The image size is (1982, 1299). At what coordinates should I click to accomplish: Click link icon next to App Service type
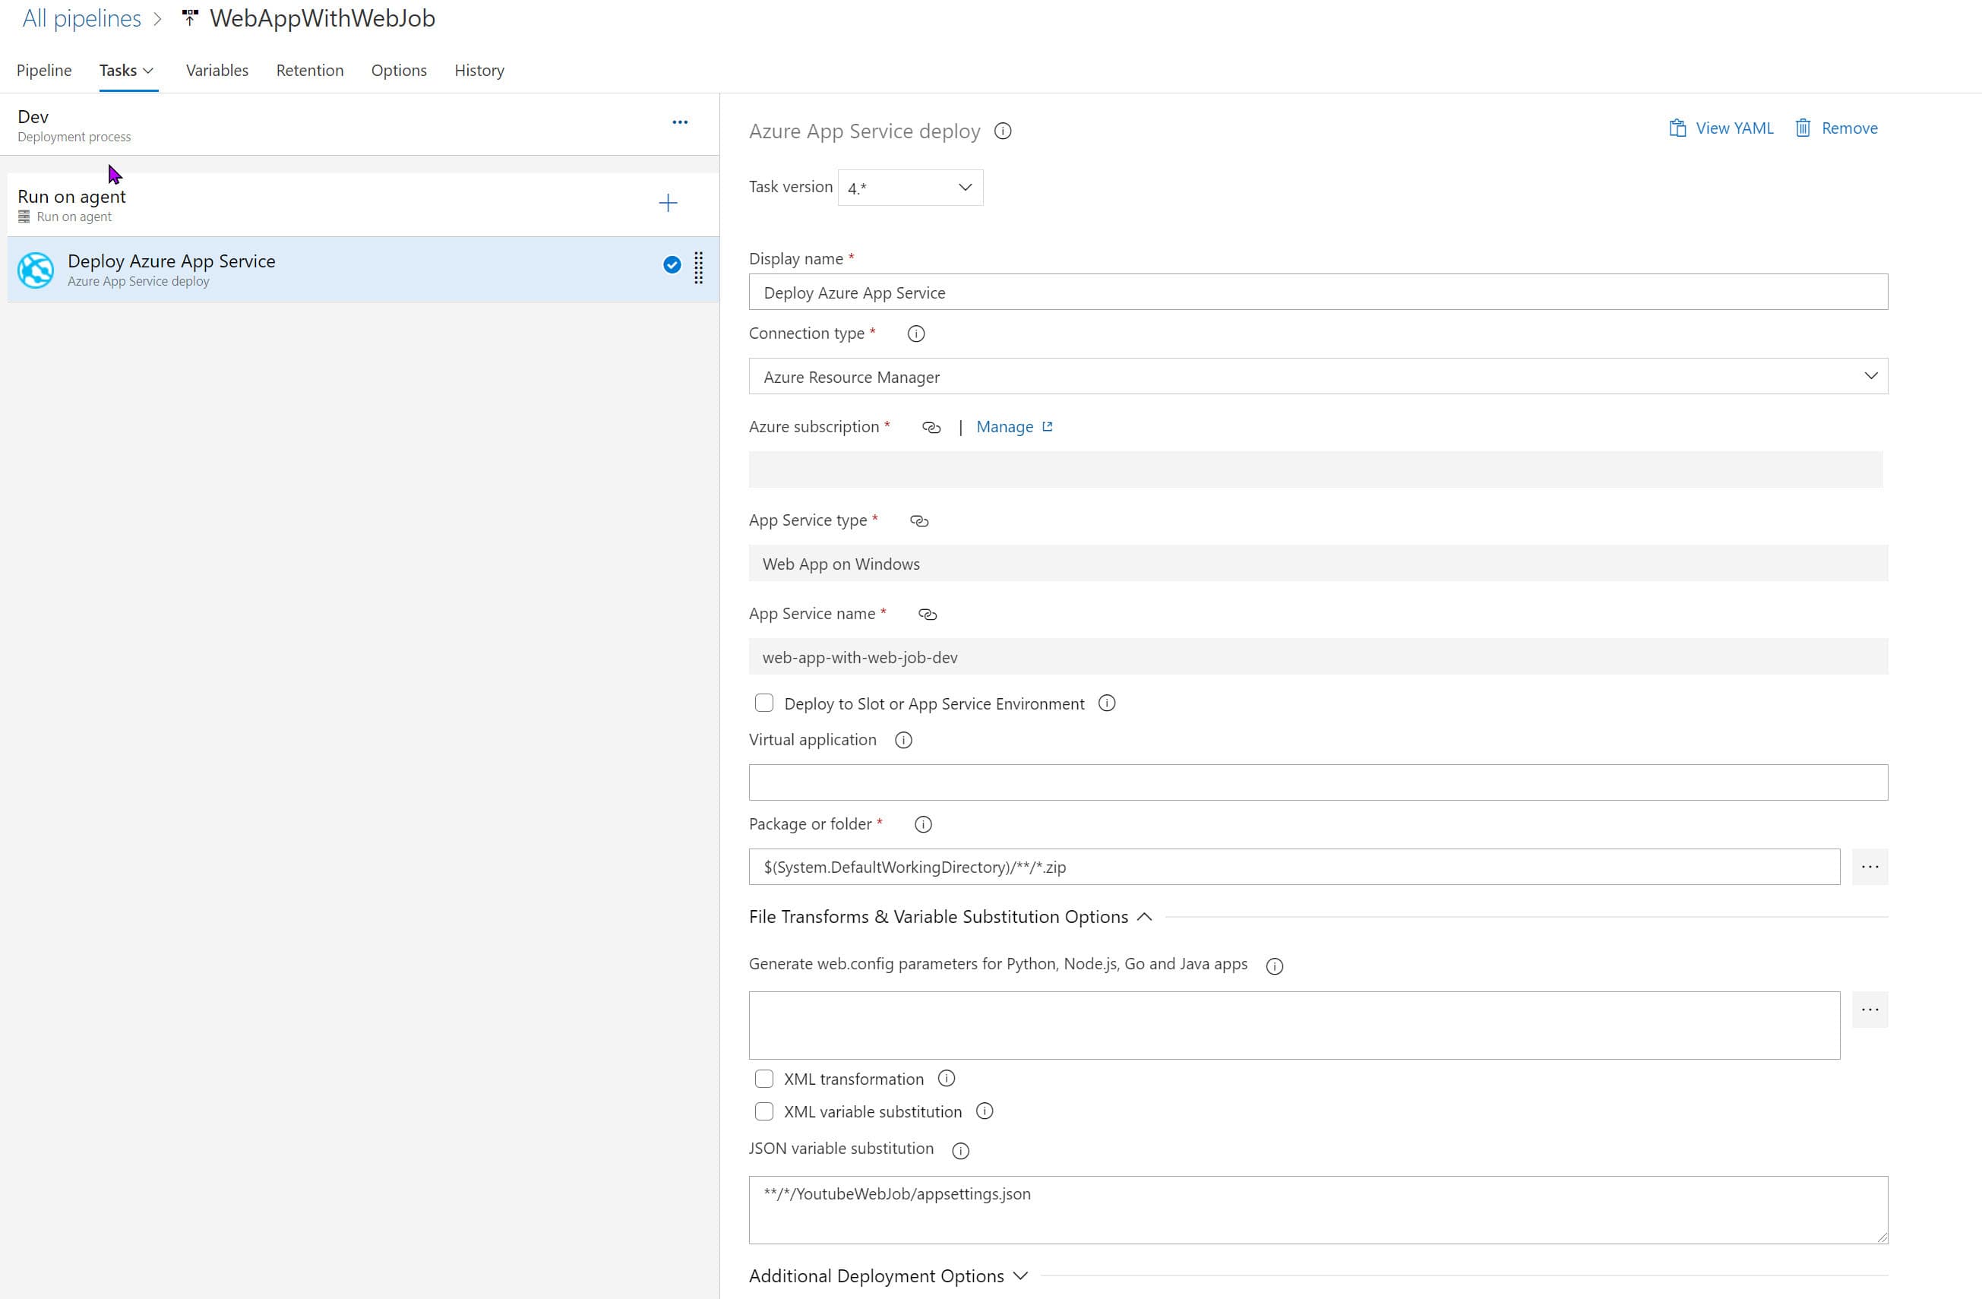[918, 520]
